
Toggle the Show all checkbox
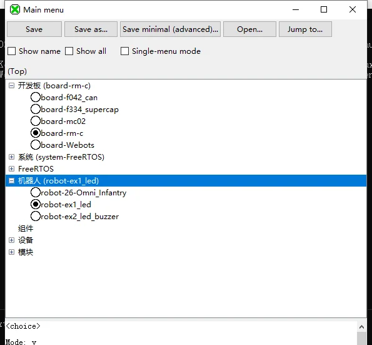(x=69, y=51)
